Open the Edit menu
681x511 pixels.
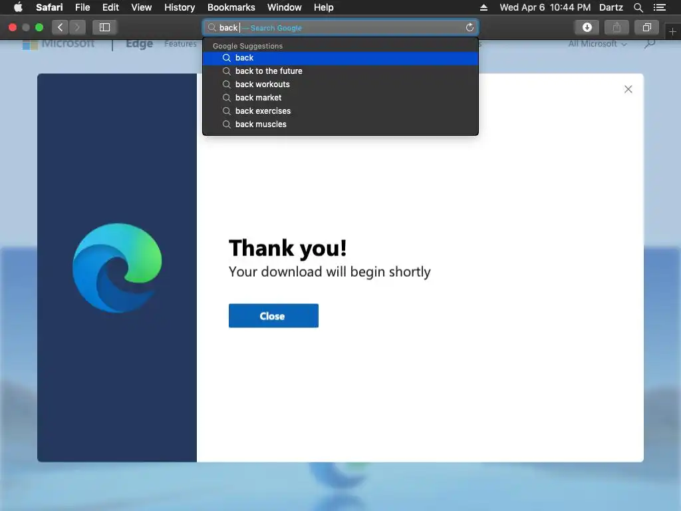click(110, 7)
